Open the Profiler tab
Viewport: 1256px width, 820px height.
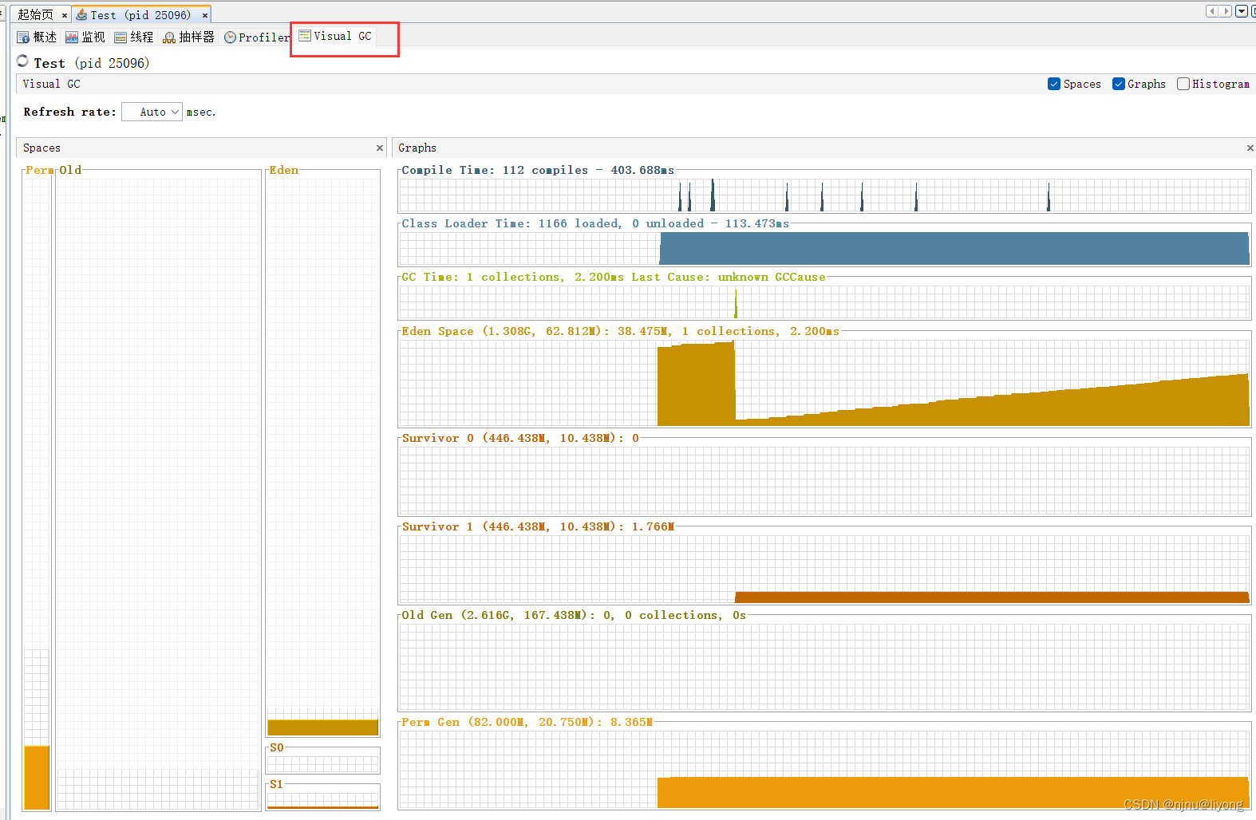257,37
